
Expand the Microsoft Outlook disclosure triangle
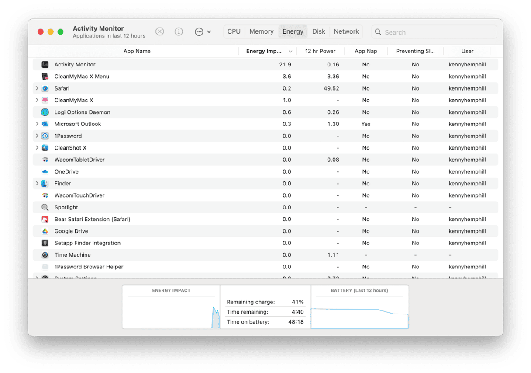click(37, 124)
